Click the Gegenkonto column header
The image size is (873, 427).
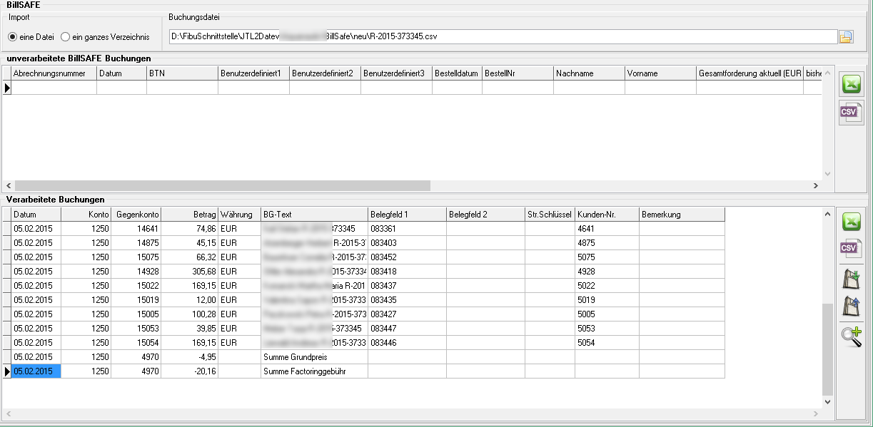[x=137, y=215]
